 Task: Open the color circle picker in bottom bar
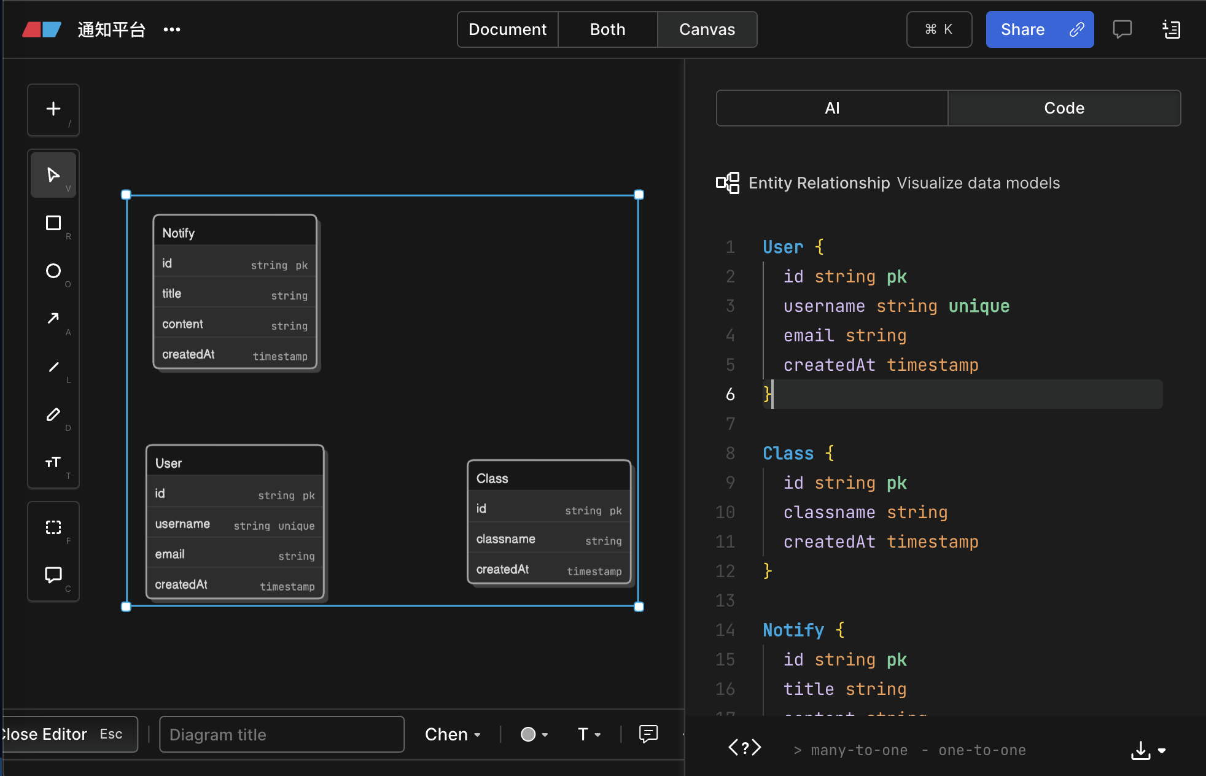tap(534, 734)
